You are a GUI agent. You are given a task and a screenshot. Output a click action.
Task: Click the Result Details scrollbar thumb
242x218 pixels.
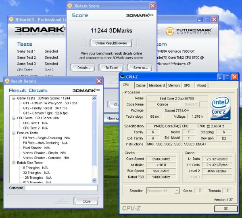pyautogui.click(x=94, y=133)
